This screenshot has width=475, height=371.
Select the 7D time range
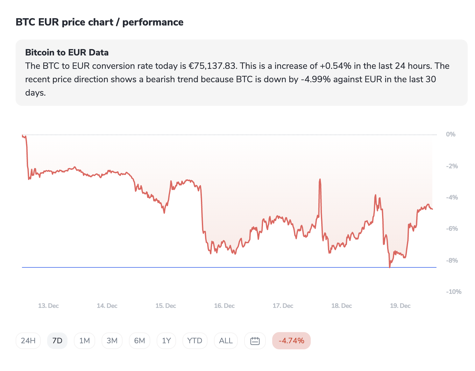(x=57, y=341)
